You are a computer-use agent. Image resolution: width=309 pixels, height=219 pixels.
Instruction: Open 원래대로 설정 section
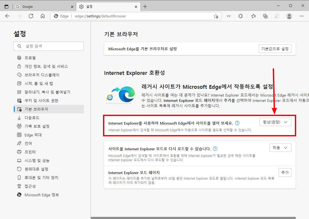click(49, 169)
